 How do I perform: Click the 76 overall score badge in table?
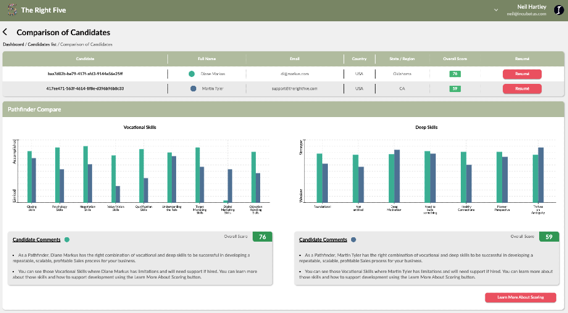tap(455, 74)
